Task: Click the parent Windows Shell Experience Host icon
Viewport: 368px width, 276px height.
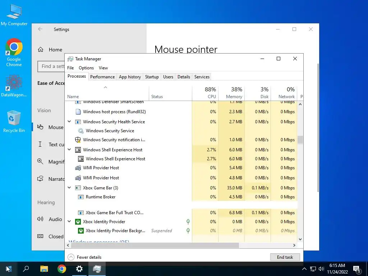Action: coord(78,150)
